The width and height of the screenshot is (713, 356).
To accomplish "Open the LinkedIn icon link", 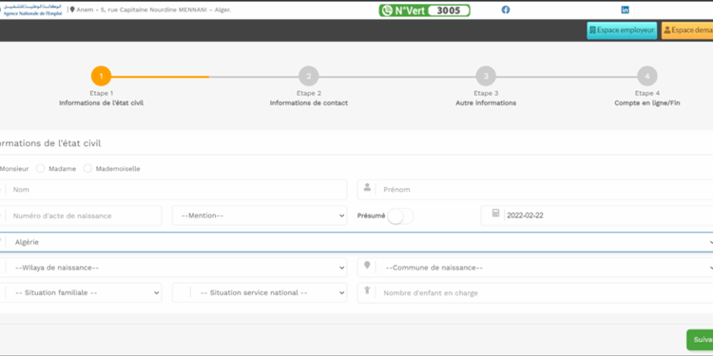I will pos(626,10).
